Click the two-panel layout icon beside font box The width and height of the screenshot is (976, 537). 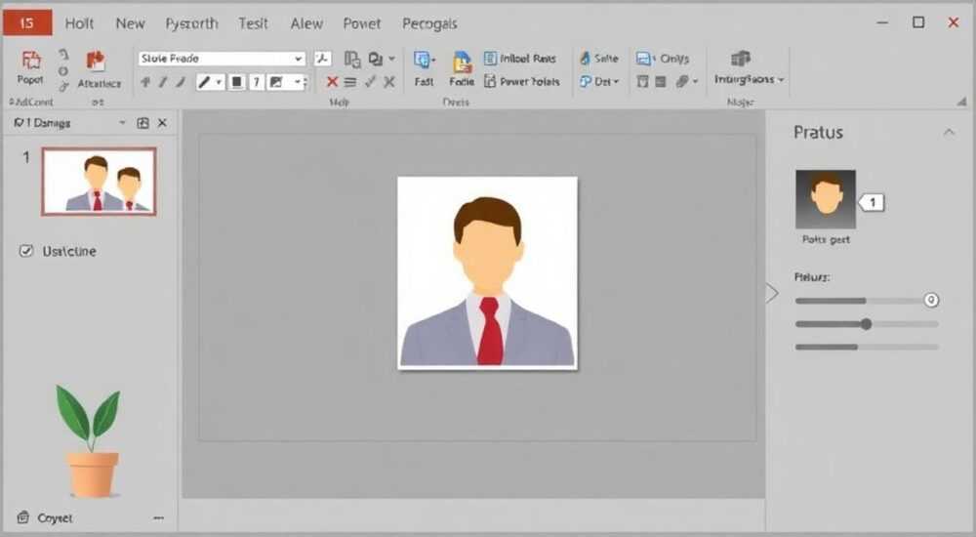[352, 59]
